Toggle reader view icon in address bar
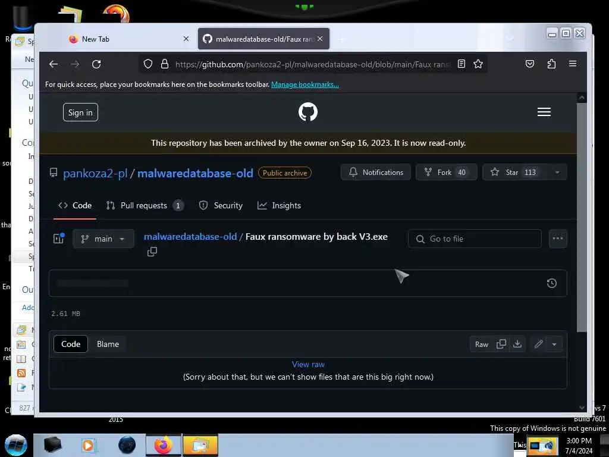The image size is (609, 457). [x=462, y=64]
